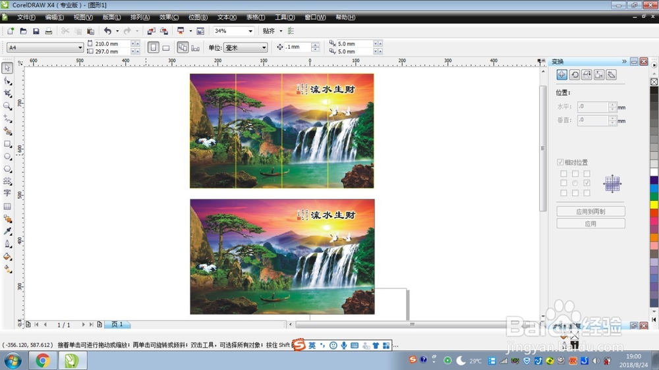The height and width of the screenshot is (370, 659).
Task: Expand the 变换 docker chevron
Action: tap(624, 61)
